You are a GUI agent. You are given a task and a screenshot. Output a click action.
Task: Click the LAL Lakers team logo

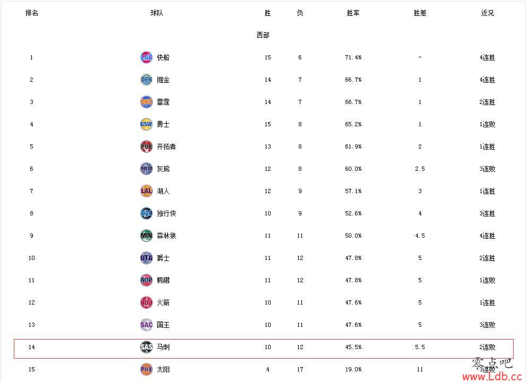coord(146,191)
